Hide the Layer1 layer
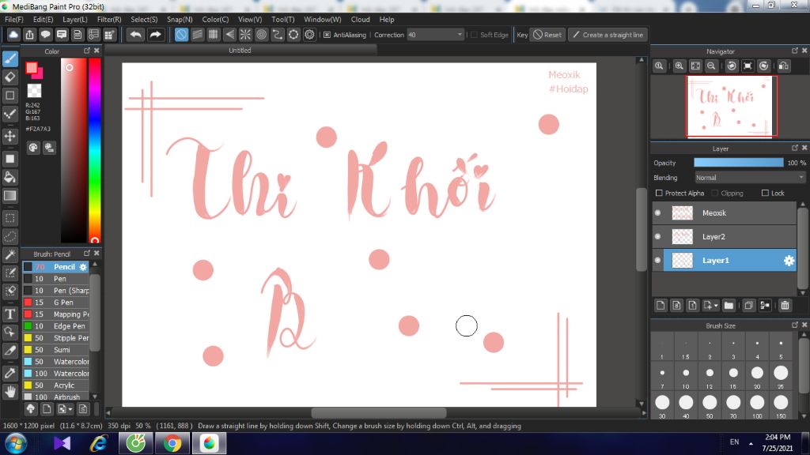Viewport: 810px width, 455px height. click(657, 261)
